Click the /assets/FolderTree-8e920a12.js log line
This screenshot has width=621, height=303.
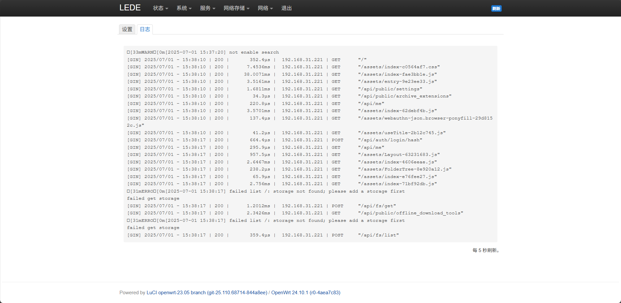(289, 169)
